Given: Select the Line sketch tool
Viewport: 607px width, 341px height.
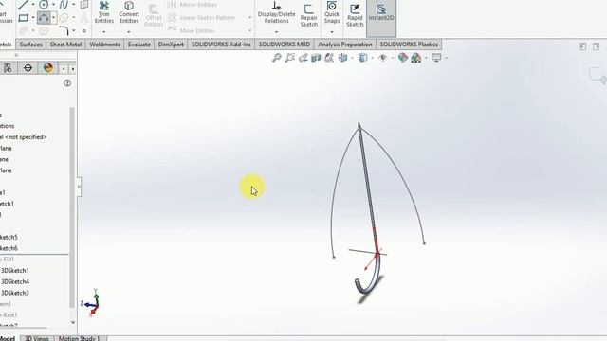Looking at the screenshot, I should coord(23,5).
